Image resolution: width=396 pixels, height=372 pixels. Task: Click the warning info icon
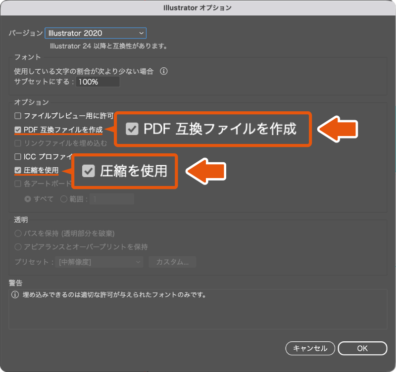15,294
